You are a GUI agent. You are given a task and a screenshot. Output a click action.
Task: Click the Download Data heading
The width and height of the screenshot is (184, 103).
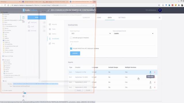click(73, 25)
